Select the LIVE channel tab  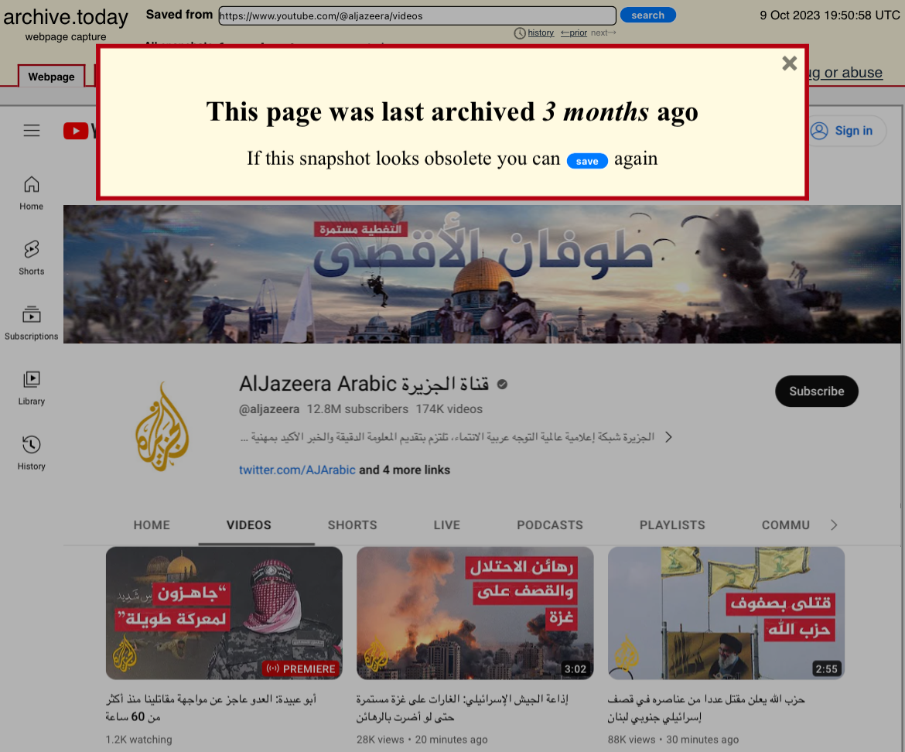click(x=447, y=525)
